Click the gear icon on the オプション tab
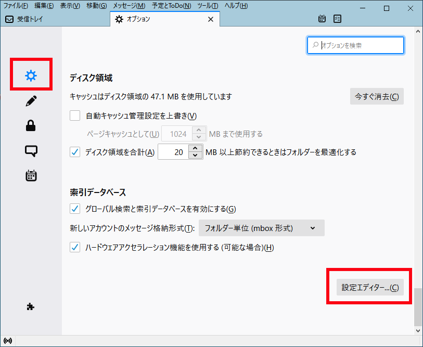The height and width of the screenshot is (347, 423). point(119,19)
